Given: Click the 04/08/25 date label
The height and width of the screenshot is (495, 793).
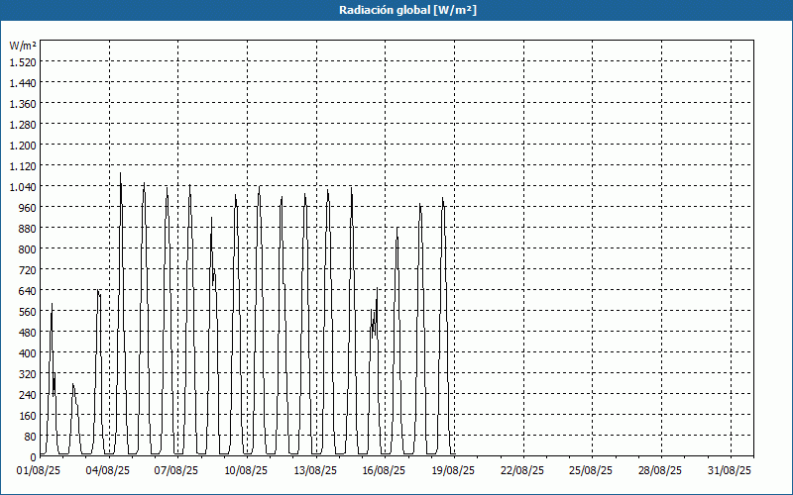Looking at the screenshot, I should point(108,471).
